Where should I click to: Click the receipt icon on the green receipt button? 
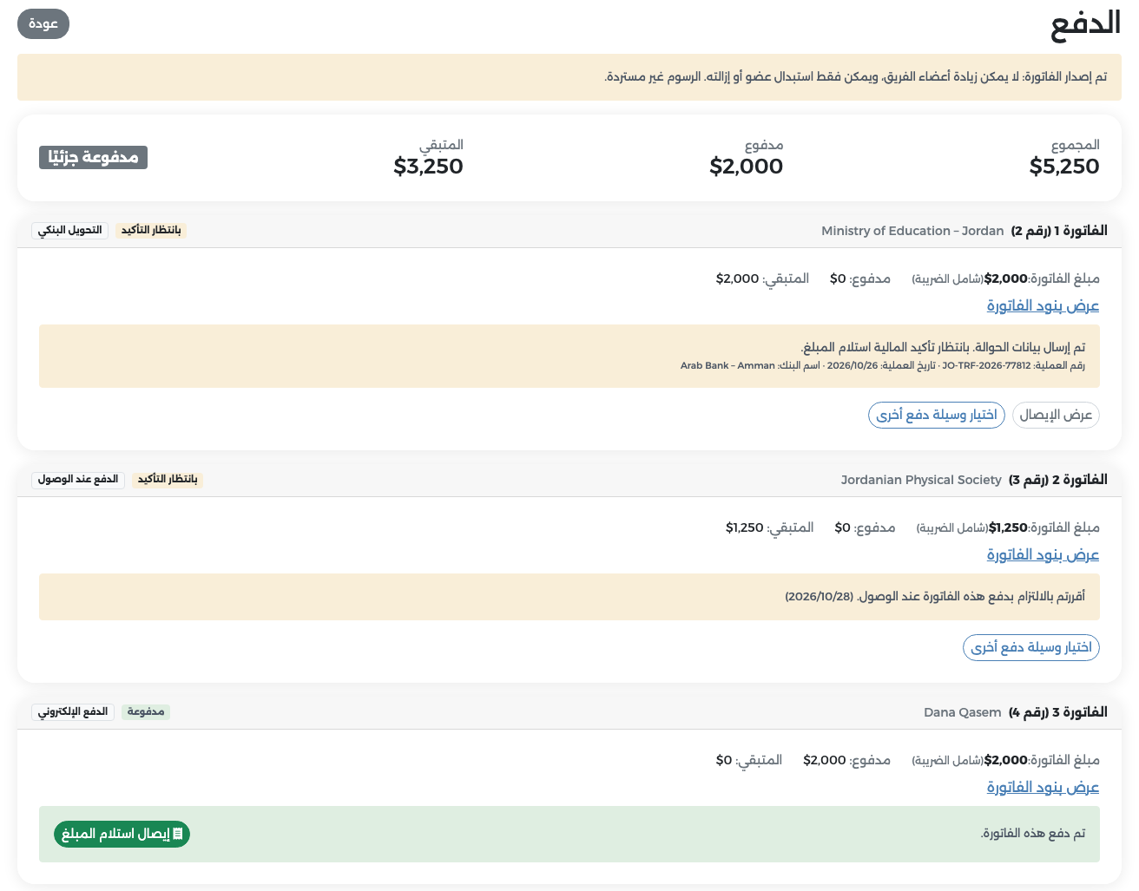pos(177,834)
